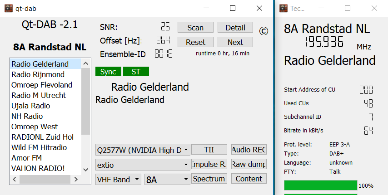Click the Technical data window app icon
Screen dimensions: 388x195
[284, 8]
